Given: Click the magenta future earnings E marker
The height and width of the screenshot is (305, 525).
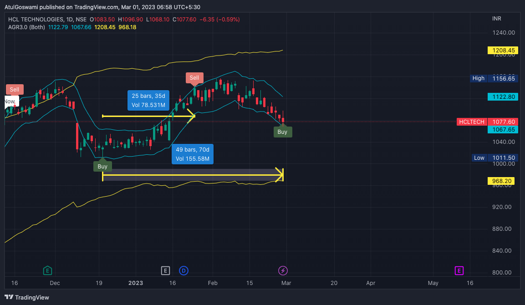Looking at the screenshot, I should (x=459, y=270).
